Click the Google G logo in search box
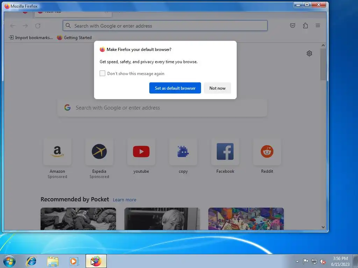The image size is (358, 268). (x=67, y=107)
